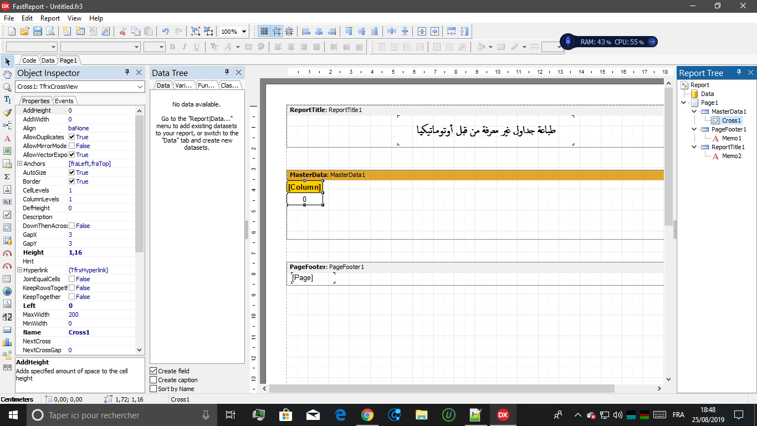Open File Explorer from the taskbar

pyautogui.click(x=421, y=415)
